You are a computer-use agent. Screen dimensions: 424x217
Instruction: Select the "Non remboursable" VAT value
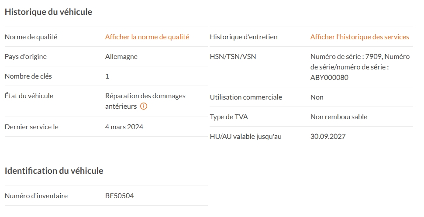click(x=339, y=117)
